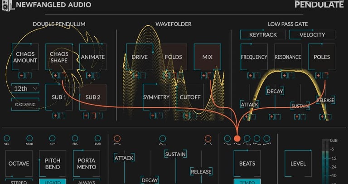Add modulation with [+] under CHAOS SHAPE
This screenshot has height=184, width=348.
click(55, 76)
